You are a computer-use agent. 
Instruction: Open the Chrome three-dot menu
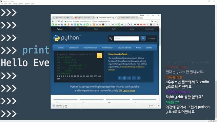(159, 21)
